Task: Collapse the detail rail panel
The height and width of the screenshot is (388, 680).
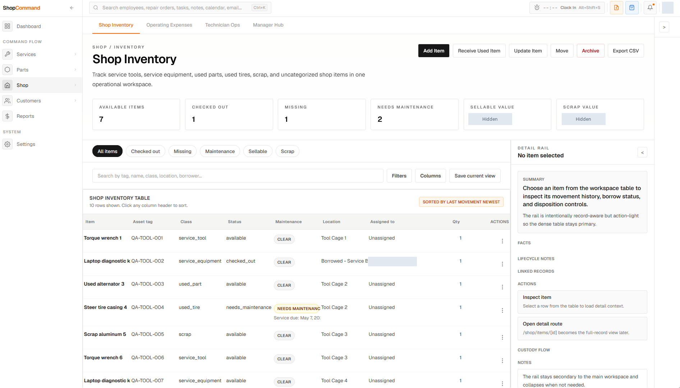Action: tap(642, 152)
